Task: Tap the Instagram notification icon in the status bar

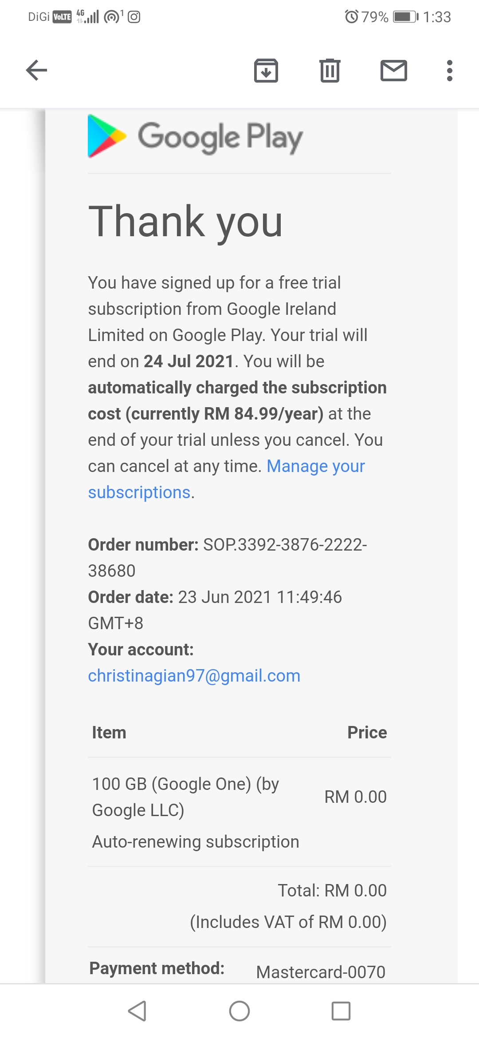Action: click(134, 17)
